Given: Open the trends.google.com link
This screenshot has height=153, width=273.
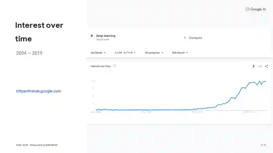Looking at the screenshot, I should pos(38,91).
